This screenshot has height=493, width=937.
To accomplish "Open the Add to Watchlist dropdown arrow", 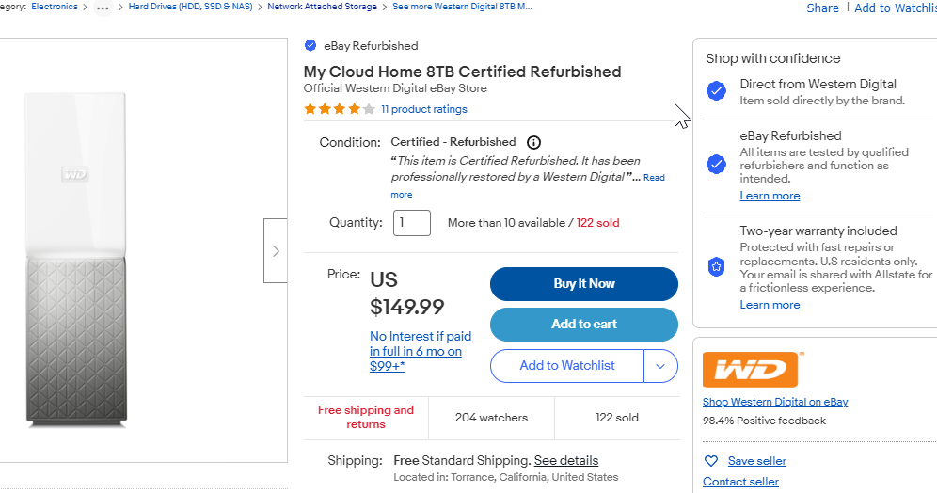I will point(660,366).
